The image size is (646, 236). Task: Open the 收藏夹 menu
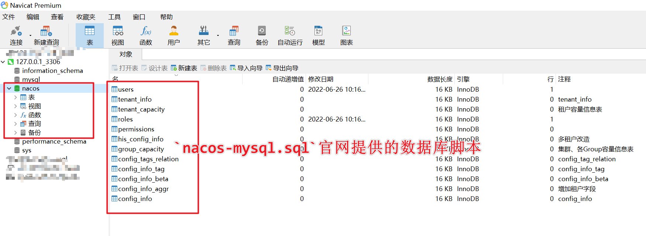86,17
